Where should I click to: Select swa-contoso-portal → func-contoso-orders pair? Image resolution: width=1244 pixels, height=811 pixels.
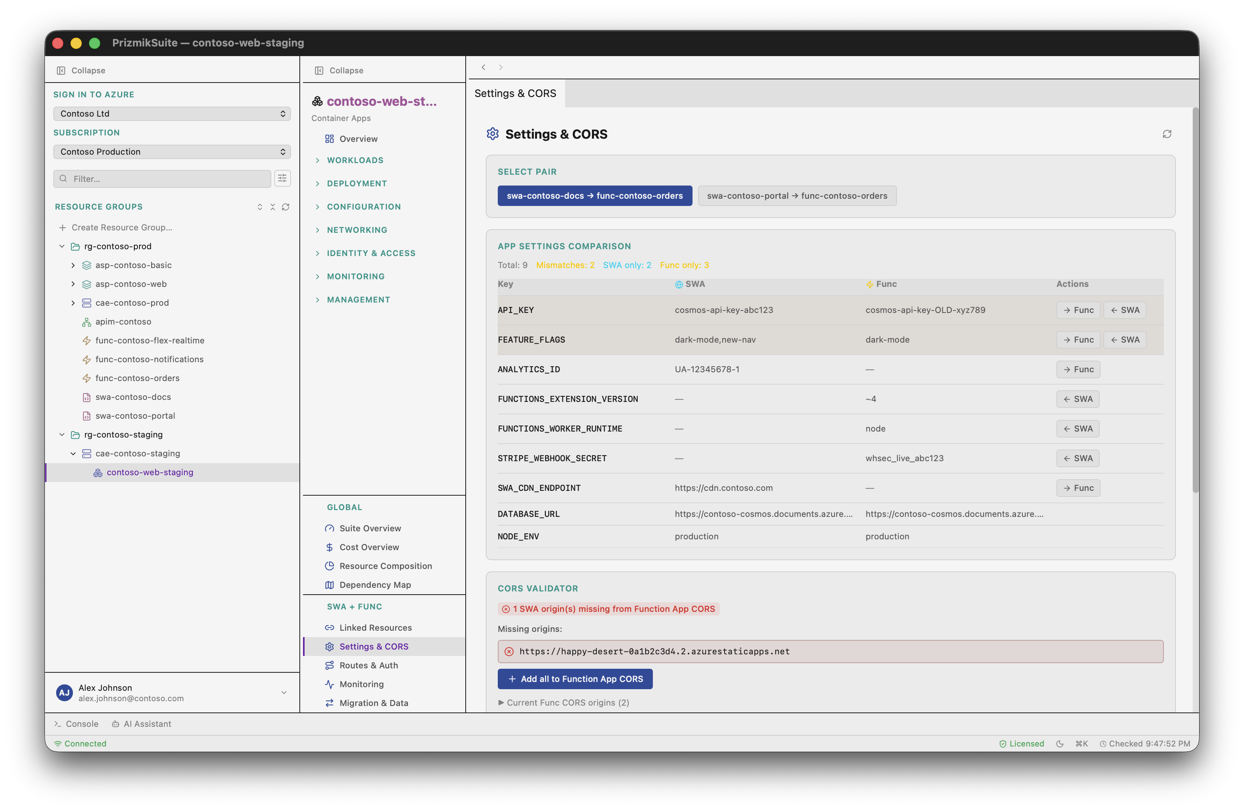[797, 196]
